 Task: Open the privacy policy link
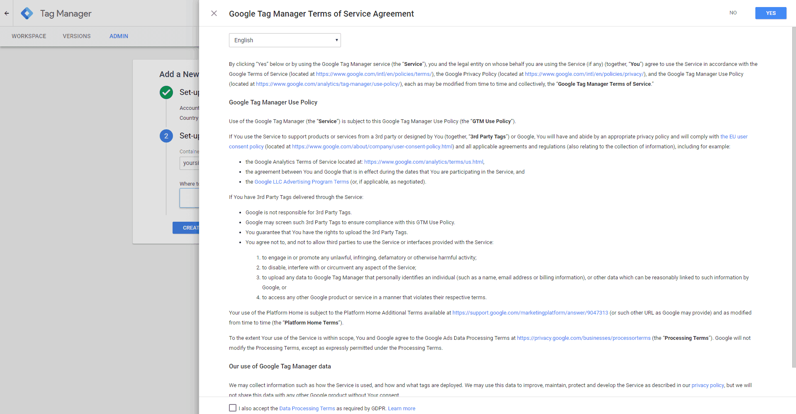point(708,385)
